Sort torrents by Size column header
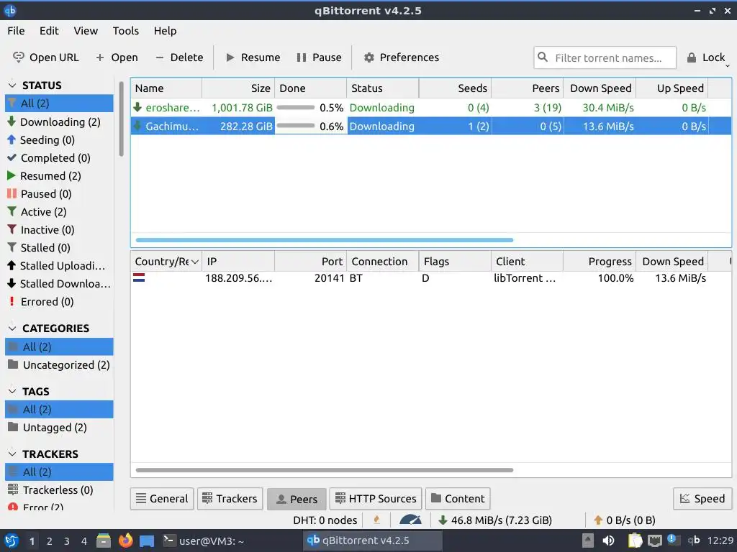This screenshot has width=737, height=552. (238, 88)
